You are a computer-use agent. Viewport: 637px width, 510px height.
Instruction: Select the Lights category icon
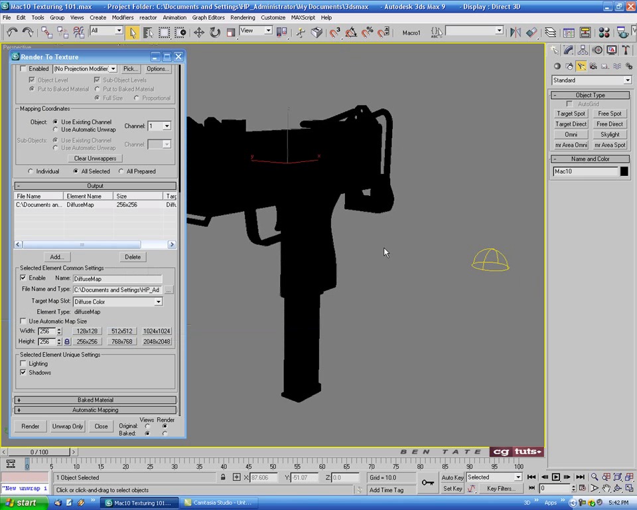[581, 66]
